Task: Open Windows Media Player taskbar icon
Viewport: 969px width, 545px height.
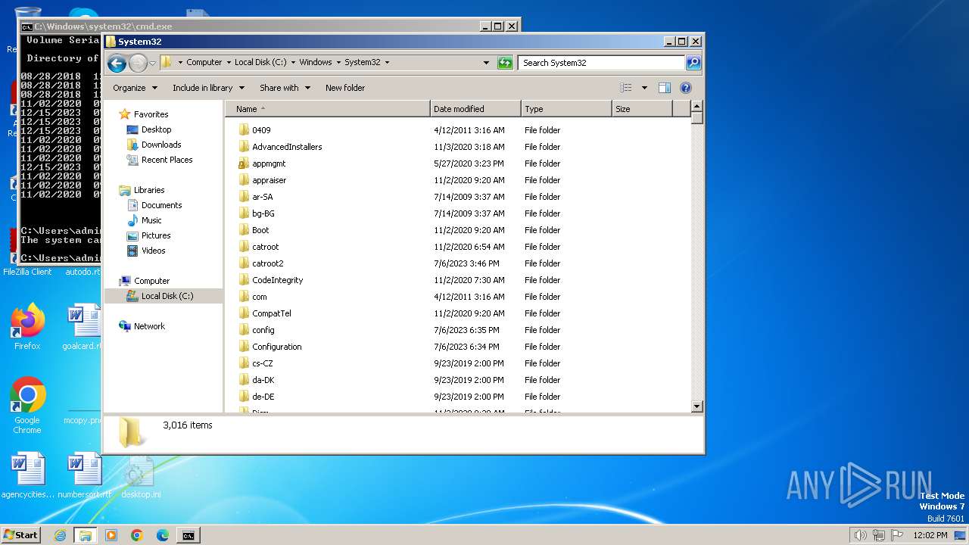Action: pos(111,535)
